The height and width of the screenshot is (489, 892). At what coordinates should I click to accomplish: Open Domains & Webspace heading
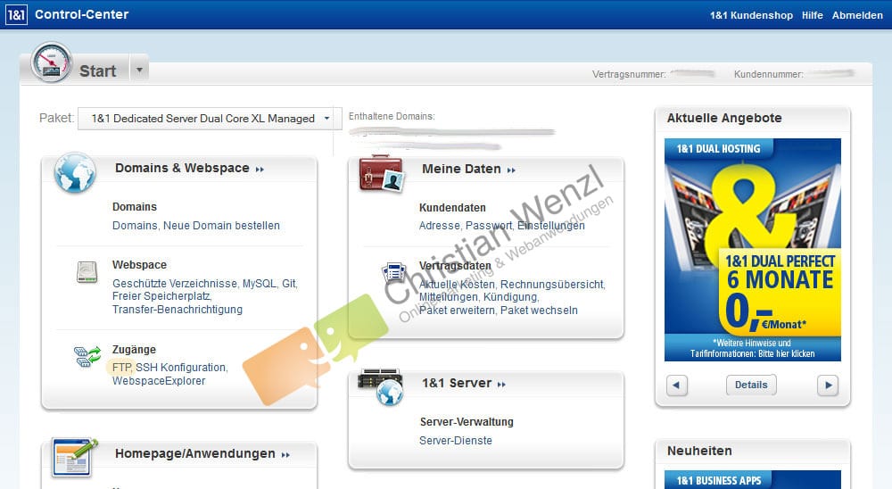pyautogui.click(x=182, y=168)
